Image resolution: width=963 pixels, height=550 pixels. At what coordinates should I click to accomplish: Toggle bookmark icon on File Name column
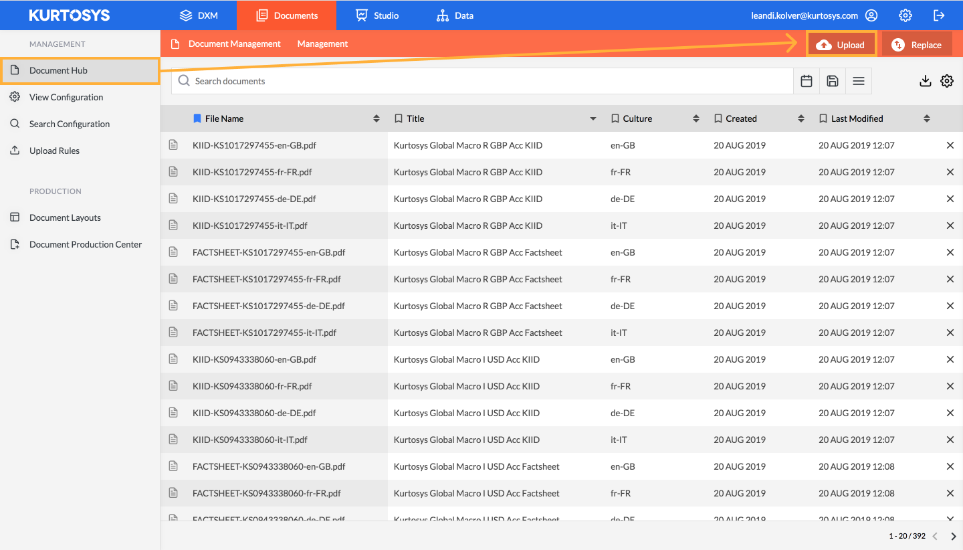click(197, 118)
